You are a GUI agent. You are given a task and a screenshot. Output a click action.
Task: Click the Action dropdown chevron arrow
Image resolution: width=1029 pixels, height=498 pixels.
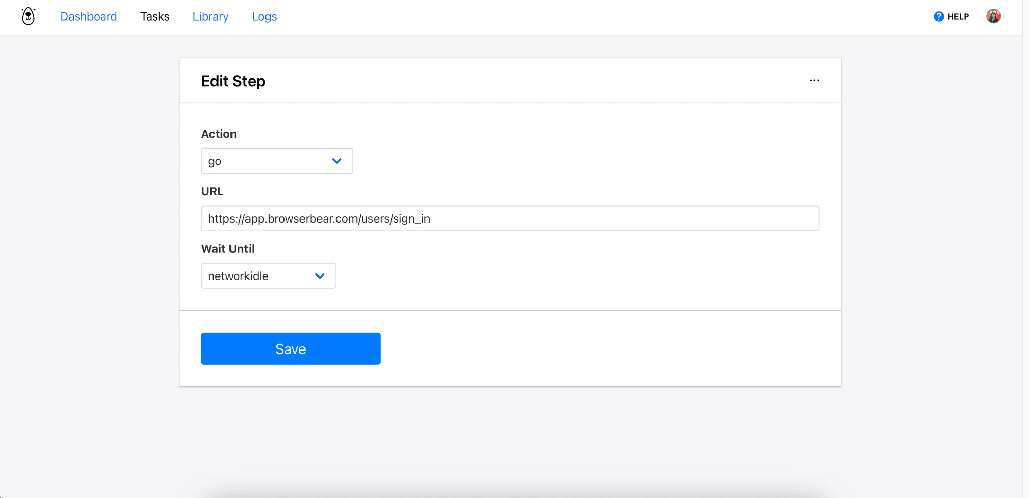coord(337,160)
